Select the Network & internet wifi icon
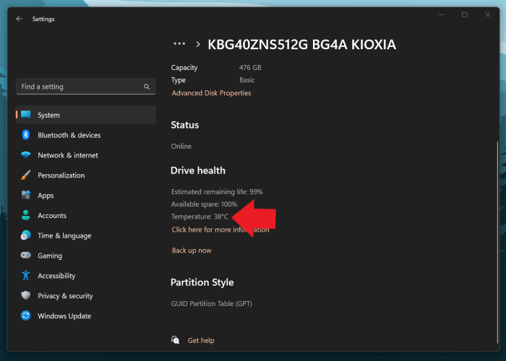The width and height of the screenshot is (506, 361). pyautogui.click(x=26, y=155)
